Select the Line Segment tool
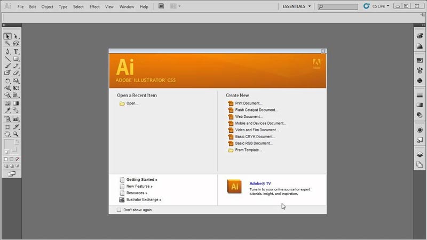Viewport: 427px width, 240px height. coord(7,59)
